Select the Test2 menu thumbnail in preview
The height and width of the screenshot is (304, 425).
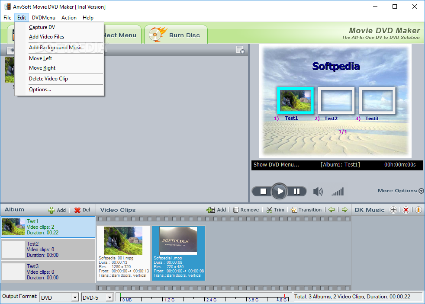[x=336, y=100]
